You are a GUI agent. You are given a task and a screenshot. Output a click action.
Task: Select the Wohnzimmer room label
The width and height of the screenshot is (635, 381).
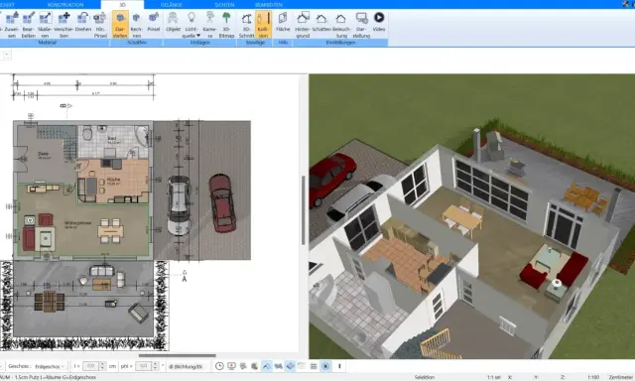[77, 223]
